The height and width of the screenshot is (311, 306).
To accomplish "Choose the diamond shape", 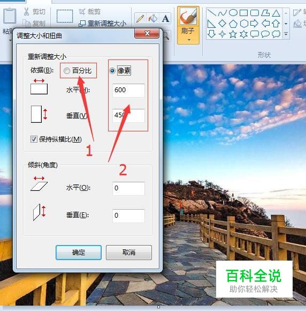I will tap(222, 24).
